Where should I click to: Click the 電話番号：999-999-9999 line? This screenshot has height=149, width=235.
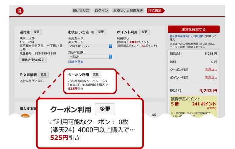[x=38, y=53]
